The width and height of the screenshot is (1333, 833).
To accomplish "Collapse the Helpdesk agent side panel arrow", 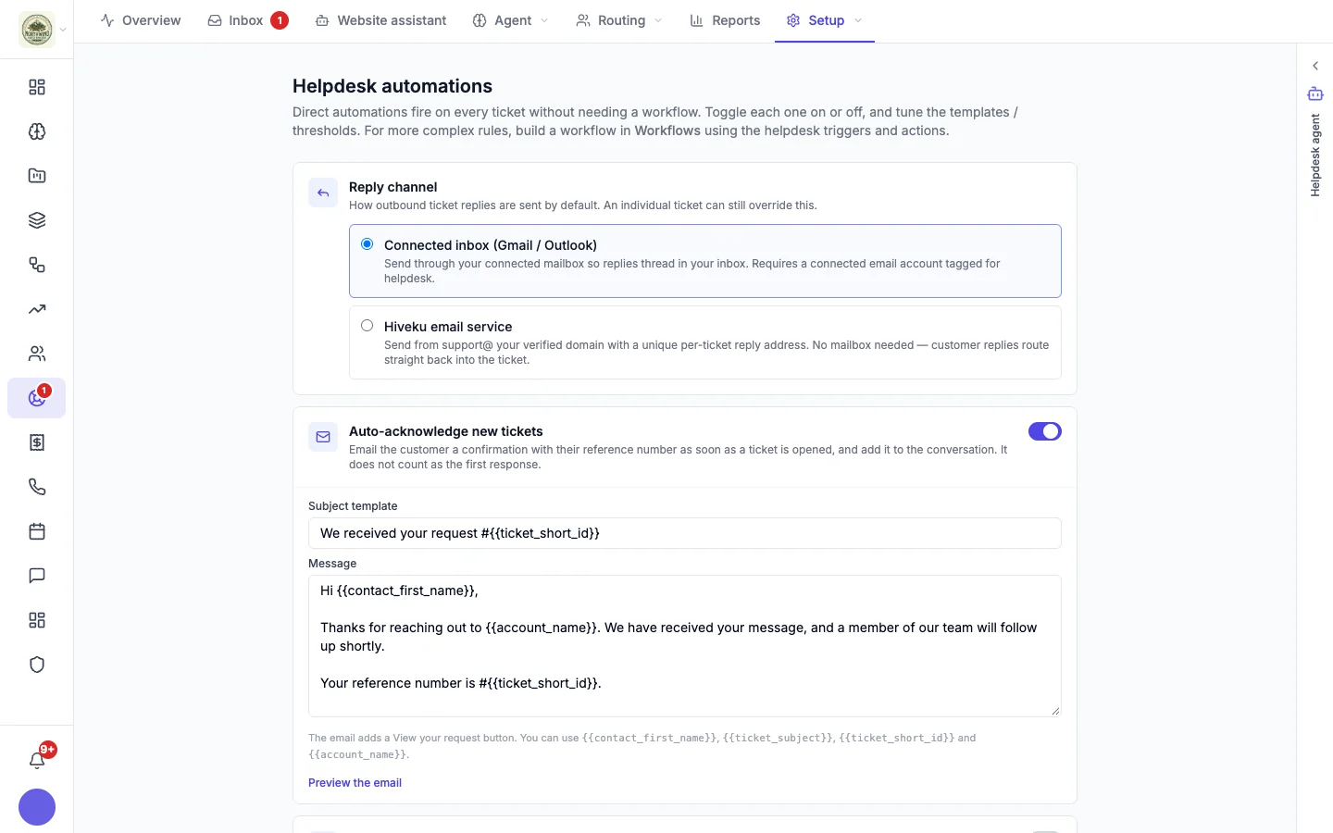I will point(1315,66).
